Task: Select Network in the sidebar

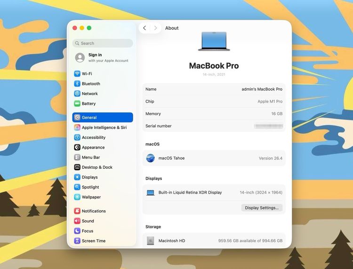Action: [103, 94]
